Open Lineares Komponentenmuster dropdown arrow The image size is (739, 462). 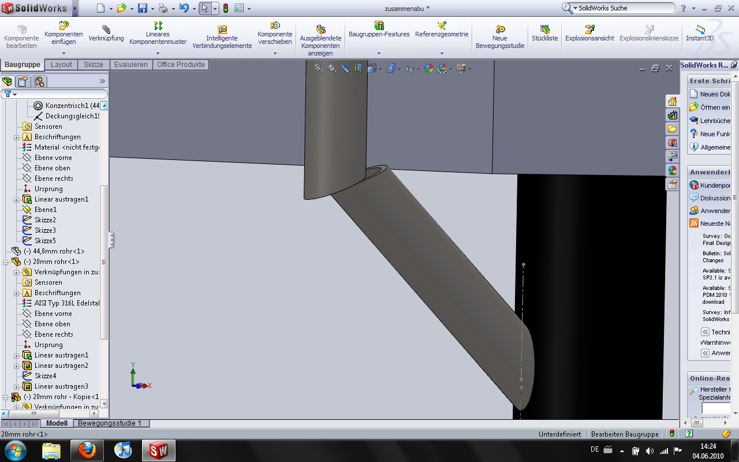(158, 53)
